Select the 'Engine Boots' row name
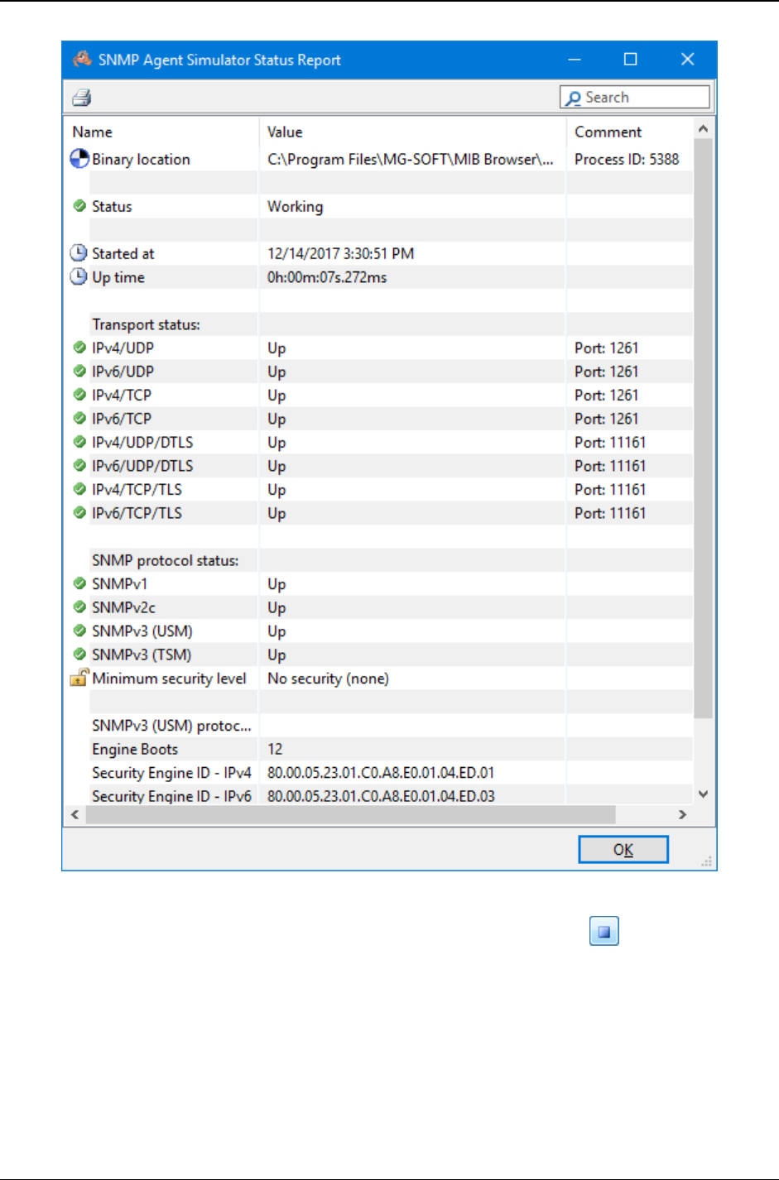This screenshot has height=1180, width=779. (135, 749)
